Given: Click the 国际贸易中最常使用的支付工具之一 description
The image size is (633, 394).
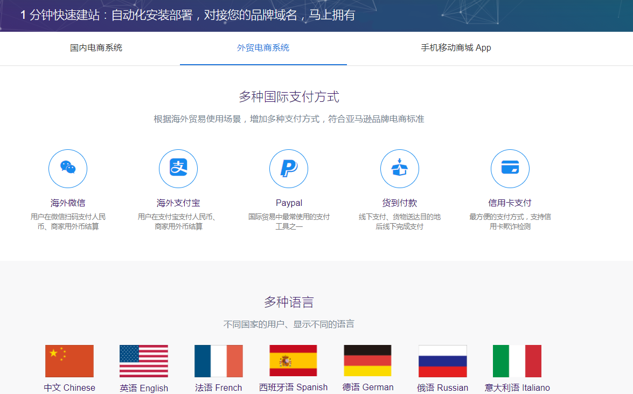Looking at the screenshot, I should (289, 222).
